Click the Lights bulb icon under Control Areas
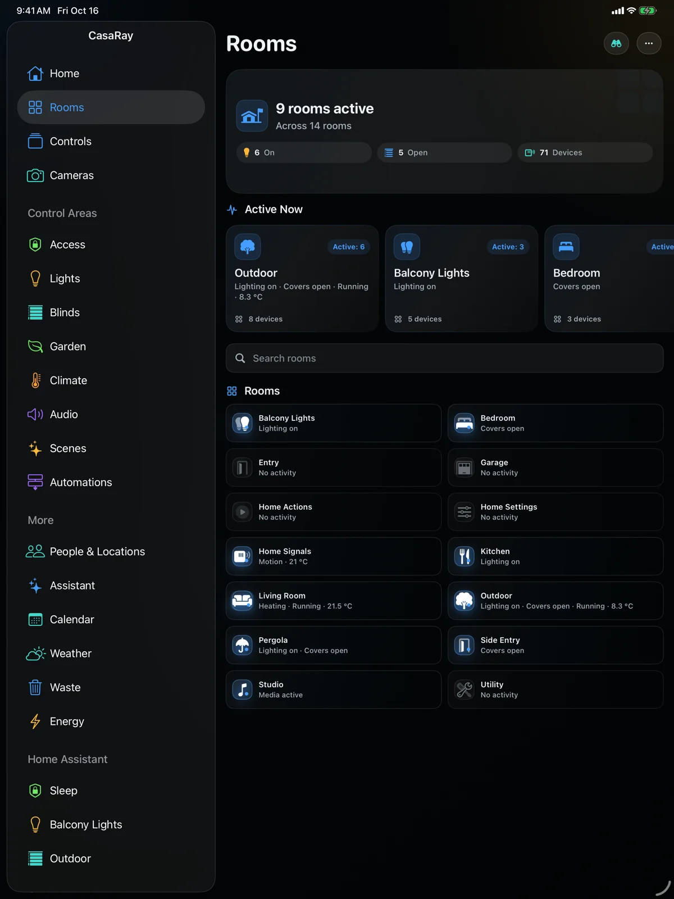The height and width of the screenshot is (899, 674). tap(35, 279)
